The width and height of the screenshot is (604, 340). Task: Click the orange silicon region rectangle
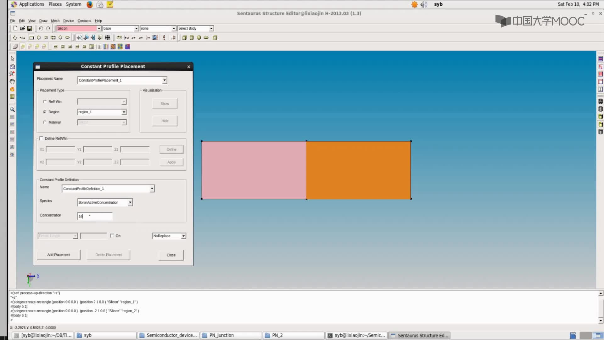(359, 170)
